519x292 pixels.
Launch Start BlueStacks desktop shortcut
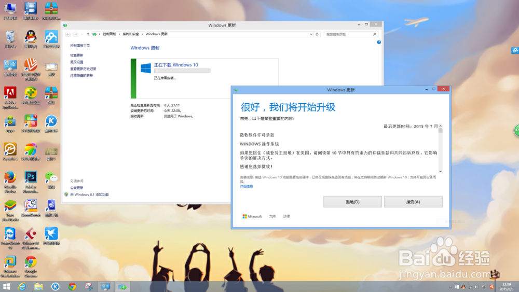[x=10, y=210]
